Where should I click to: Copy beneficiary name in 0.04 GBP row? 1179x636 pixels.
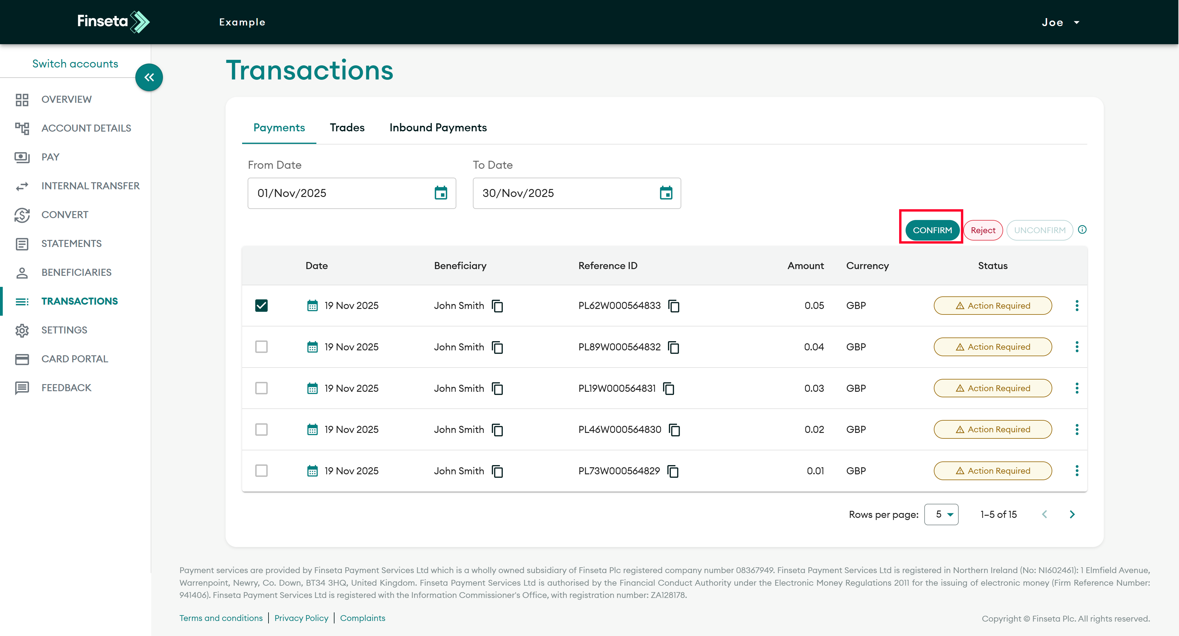pyautogui.click(x=497, y=347)
